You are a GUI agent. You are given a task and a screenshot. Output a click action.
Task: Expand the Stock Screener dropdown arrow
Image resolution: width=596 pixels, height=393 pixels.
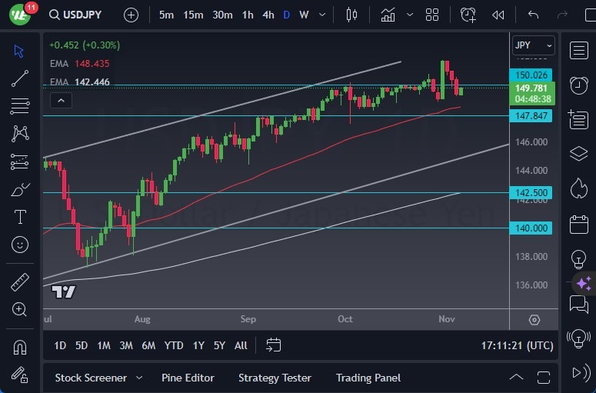tap(139, 378)
